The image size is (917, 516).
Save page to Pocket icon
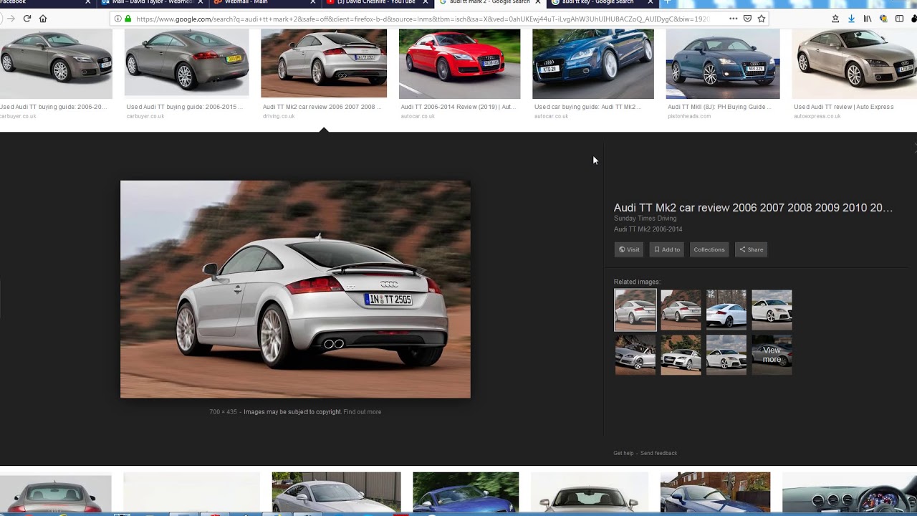(x=747, y=19)
